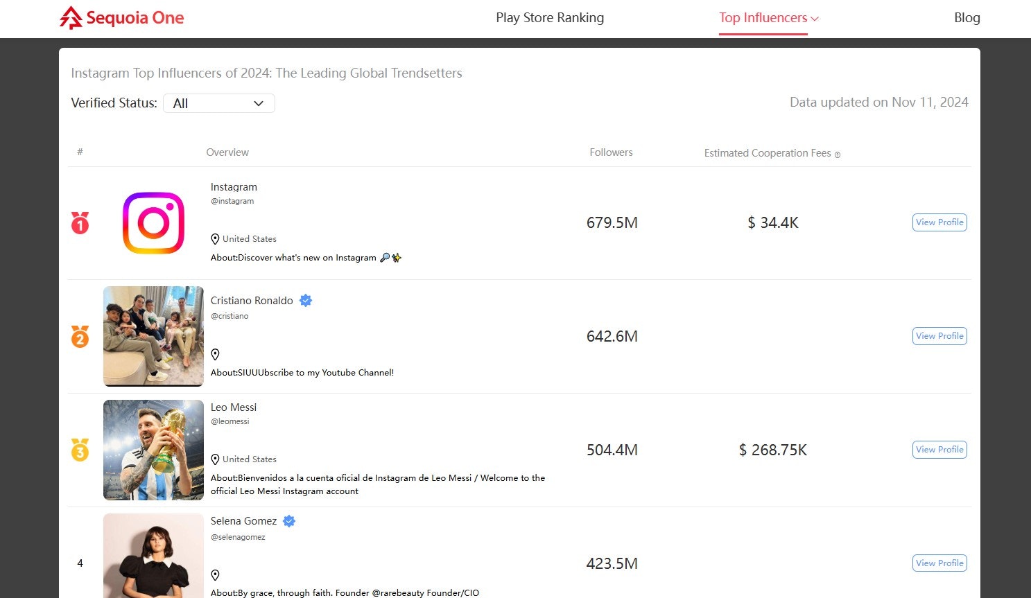Click the @selenagomez handle

tap(238, 537)
